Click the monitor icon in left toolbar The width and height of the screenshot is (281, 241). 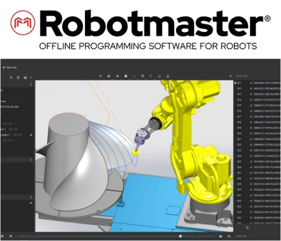click(x=25, y=77)
